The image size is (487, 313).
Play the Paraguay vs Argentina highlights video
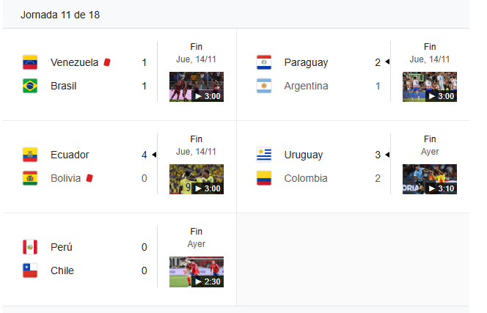click(430, 87)
